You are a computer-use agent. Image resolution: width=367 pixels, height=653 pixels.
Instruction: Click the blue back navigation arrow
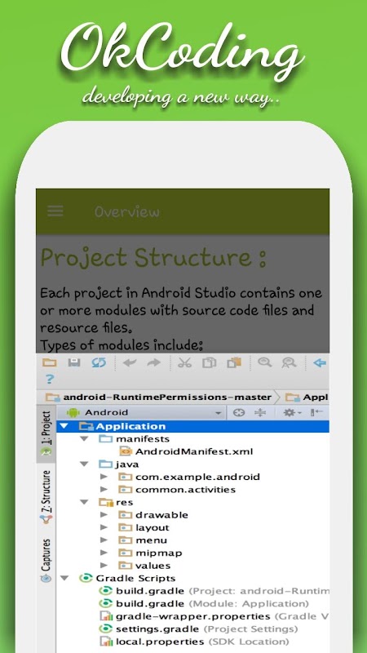coord(320,362)
